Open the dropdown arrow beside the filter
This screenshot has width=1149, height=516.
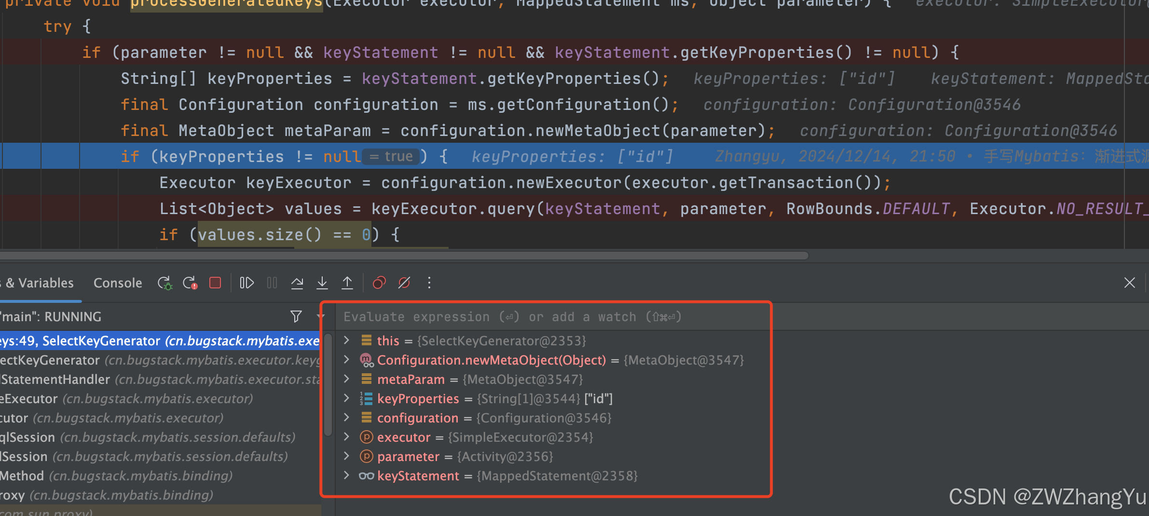click(x=320, y=317)
